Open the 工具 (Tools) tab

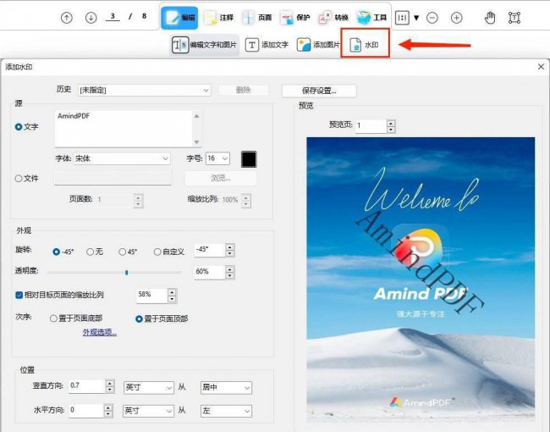coord(371,18)
